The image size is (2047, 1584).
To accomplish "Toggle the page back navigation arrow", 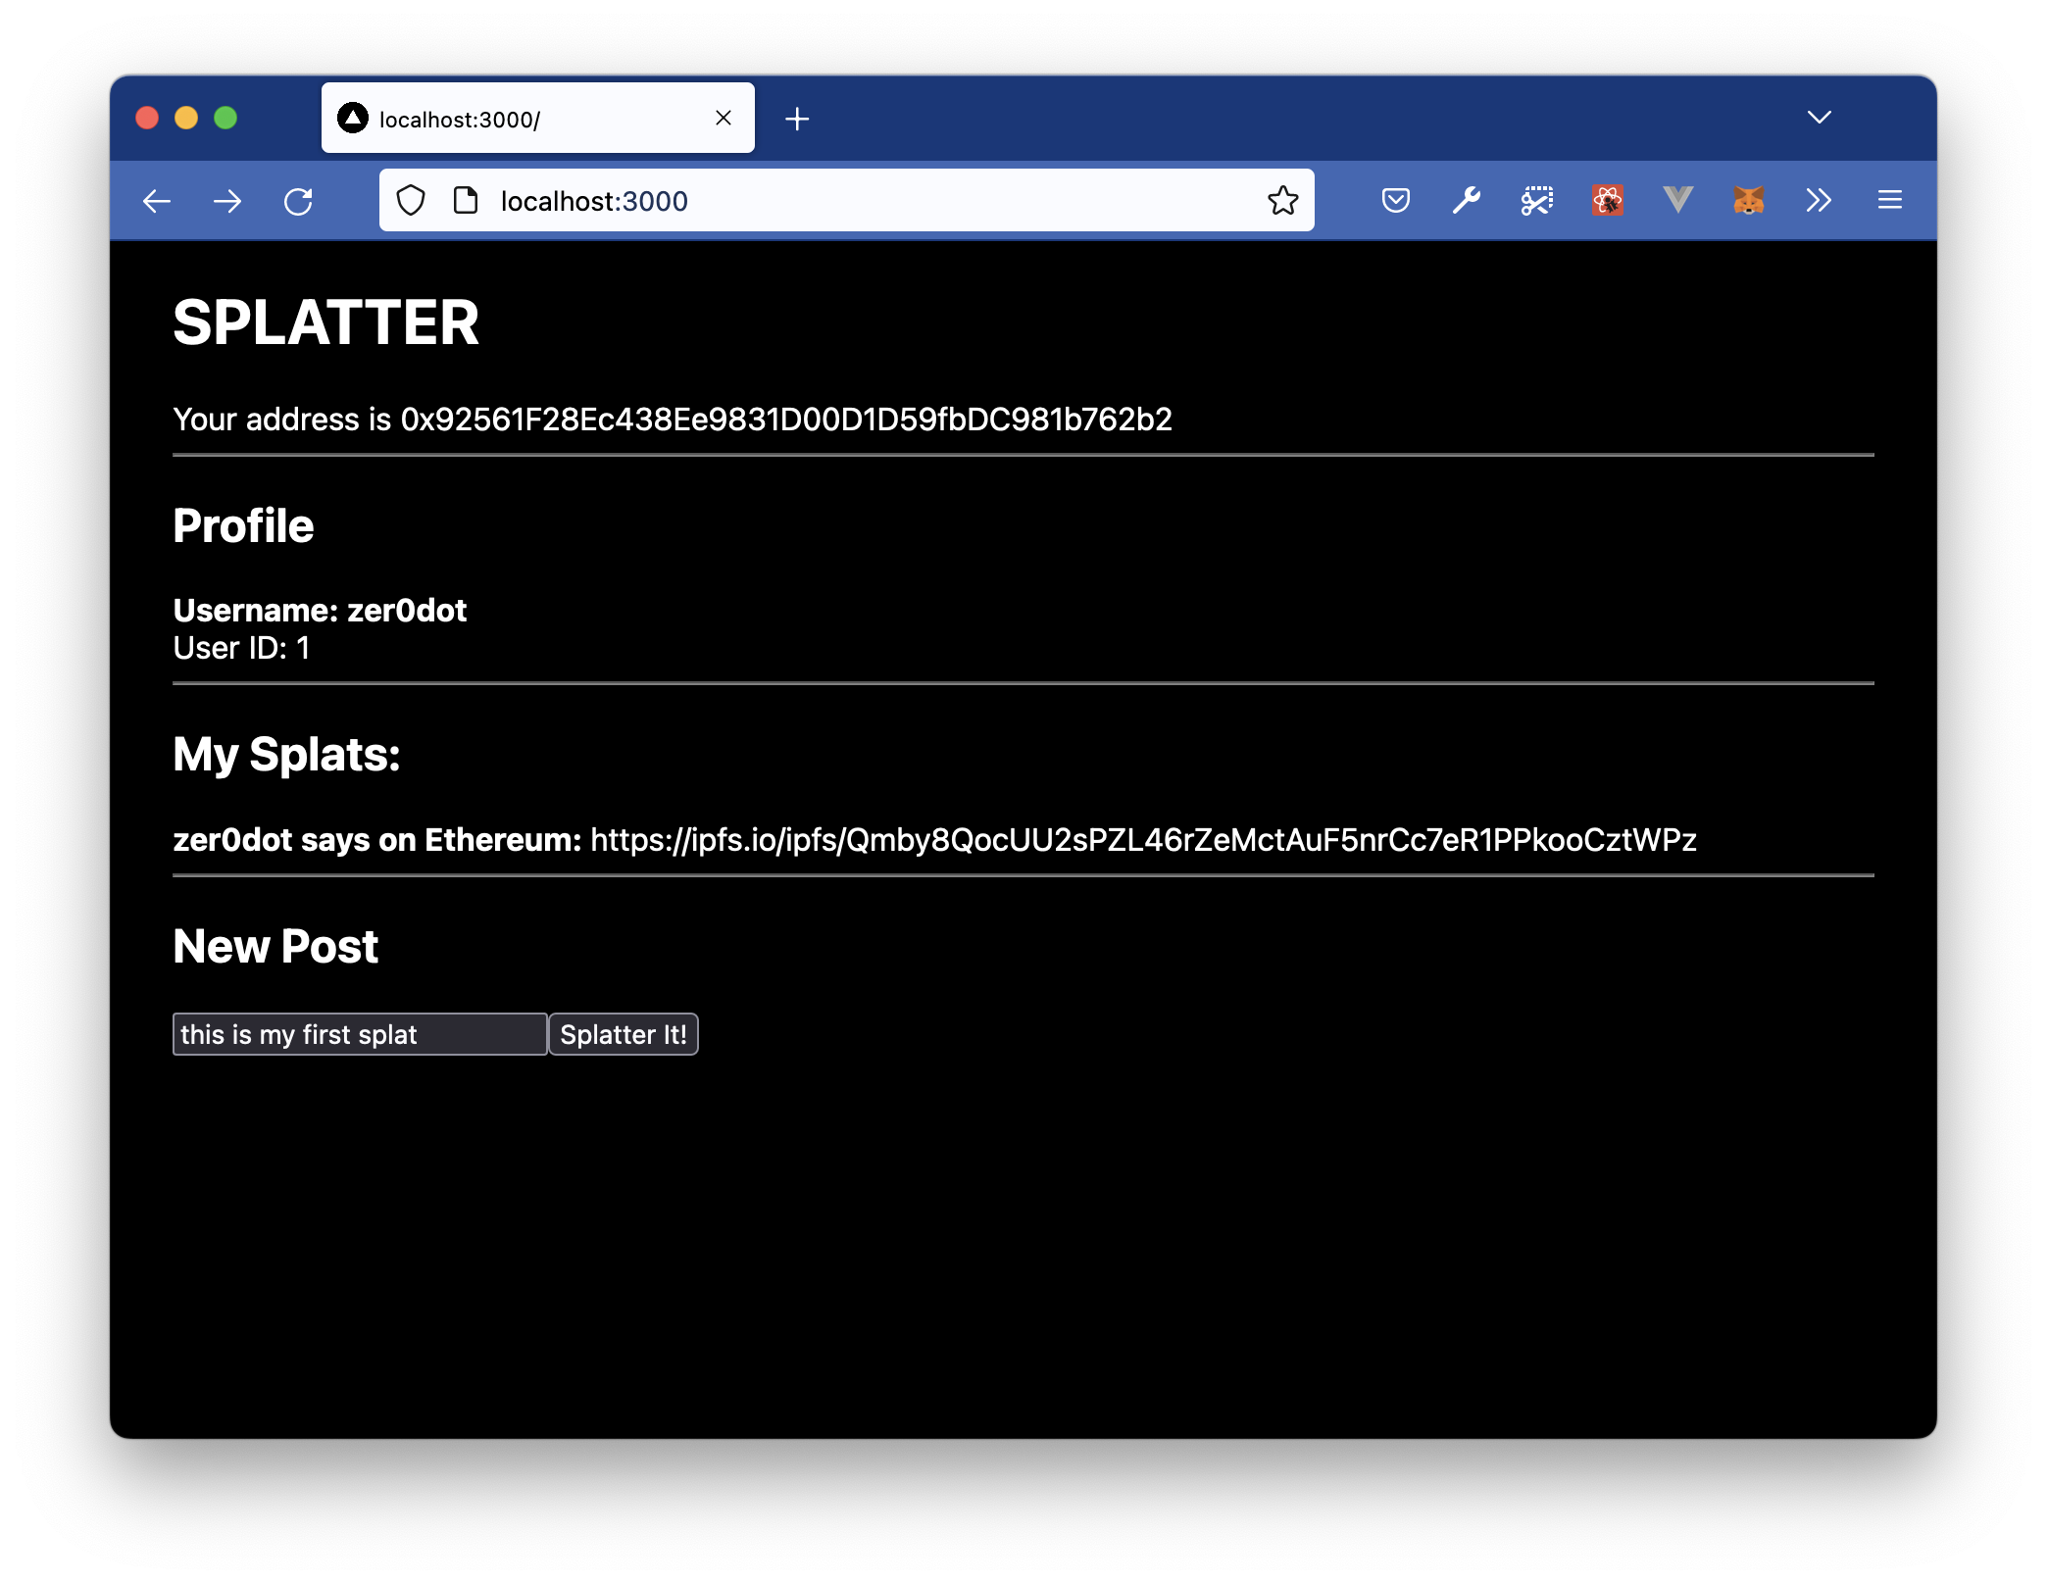I will pos(156,200).
